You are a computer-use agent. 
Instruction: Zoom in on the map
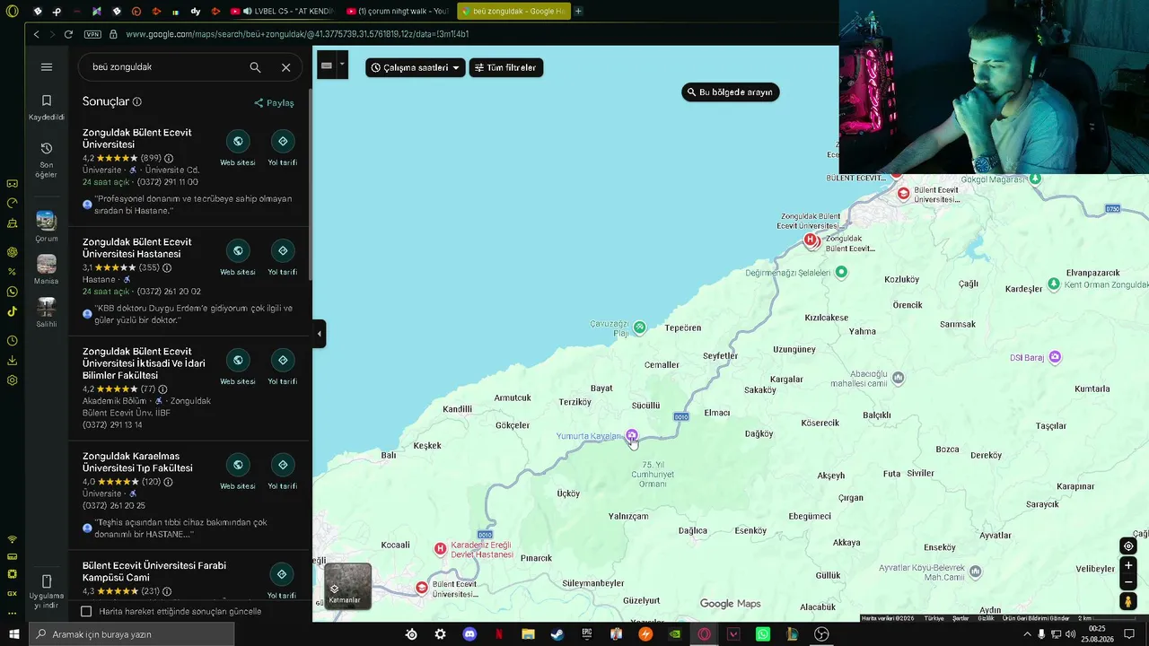(1128, 566)
